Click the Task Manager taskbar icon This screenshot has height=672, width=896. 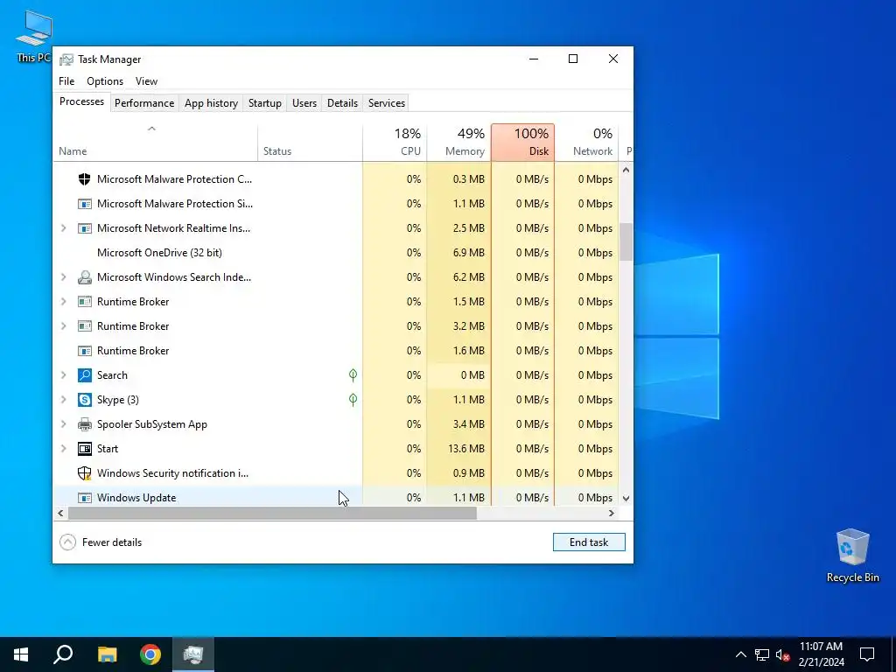click(193, 654)
